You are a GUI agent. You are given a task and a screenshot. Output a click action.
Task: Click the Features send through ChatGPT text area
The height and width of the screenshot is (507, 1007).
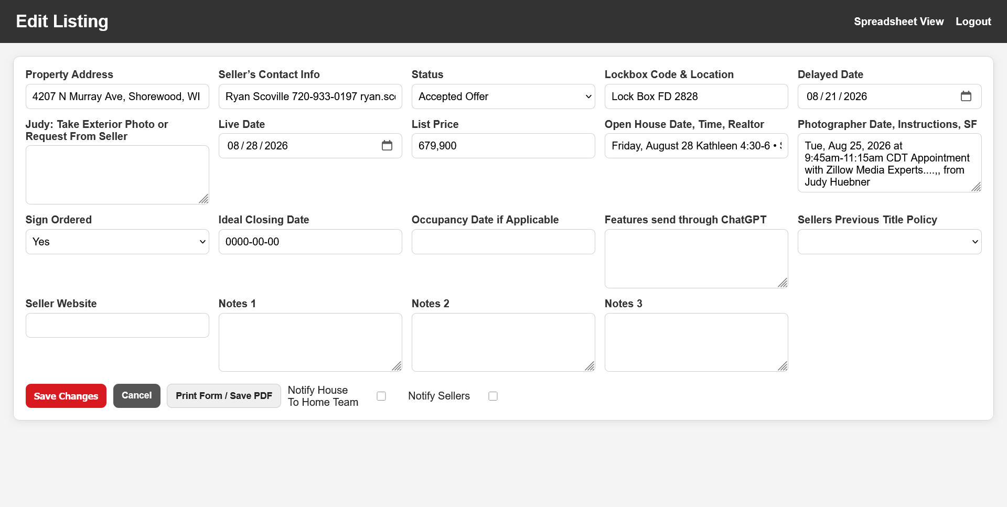coord(696,258)
